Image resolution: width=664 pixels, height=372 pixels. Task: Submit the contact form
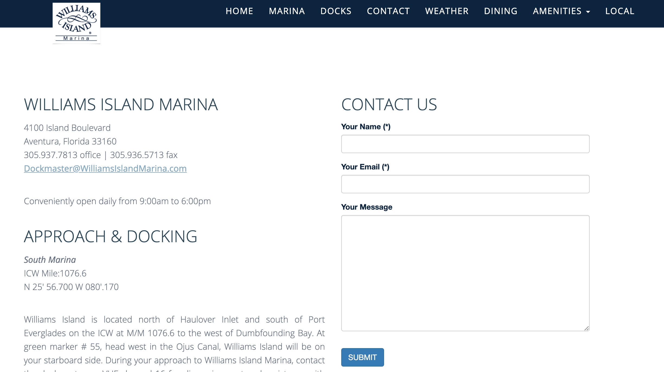(x=362, y=357)
